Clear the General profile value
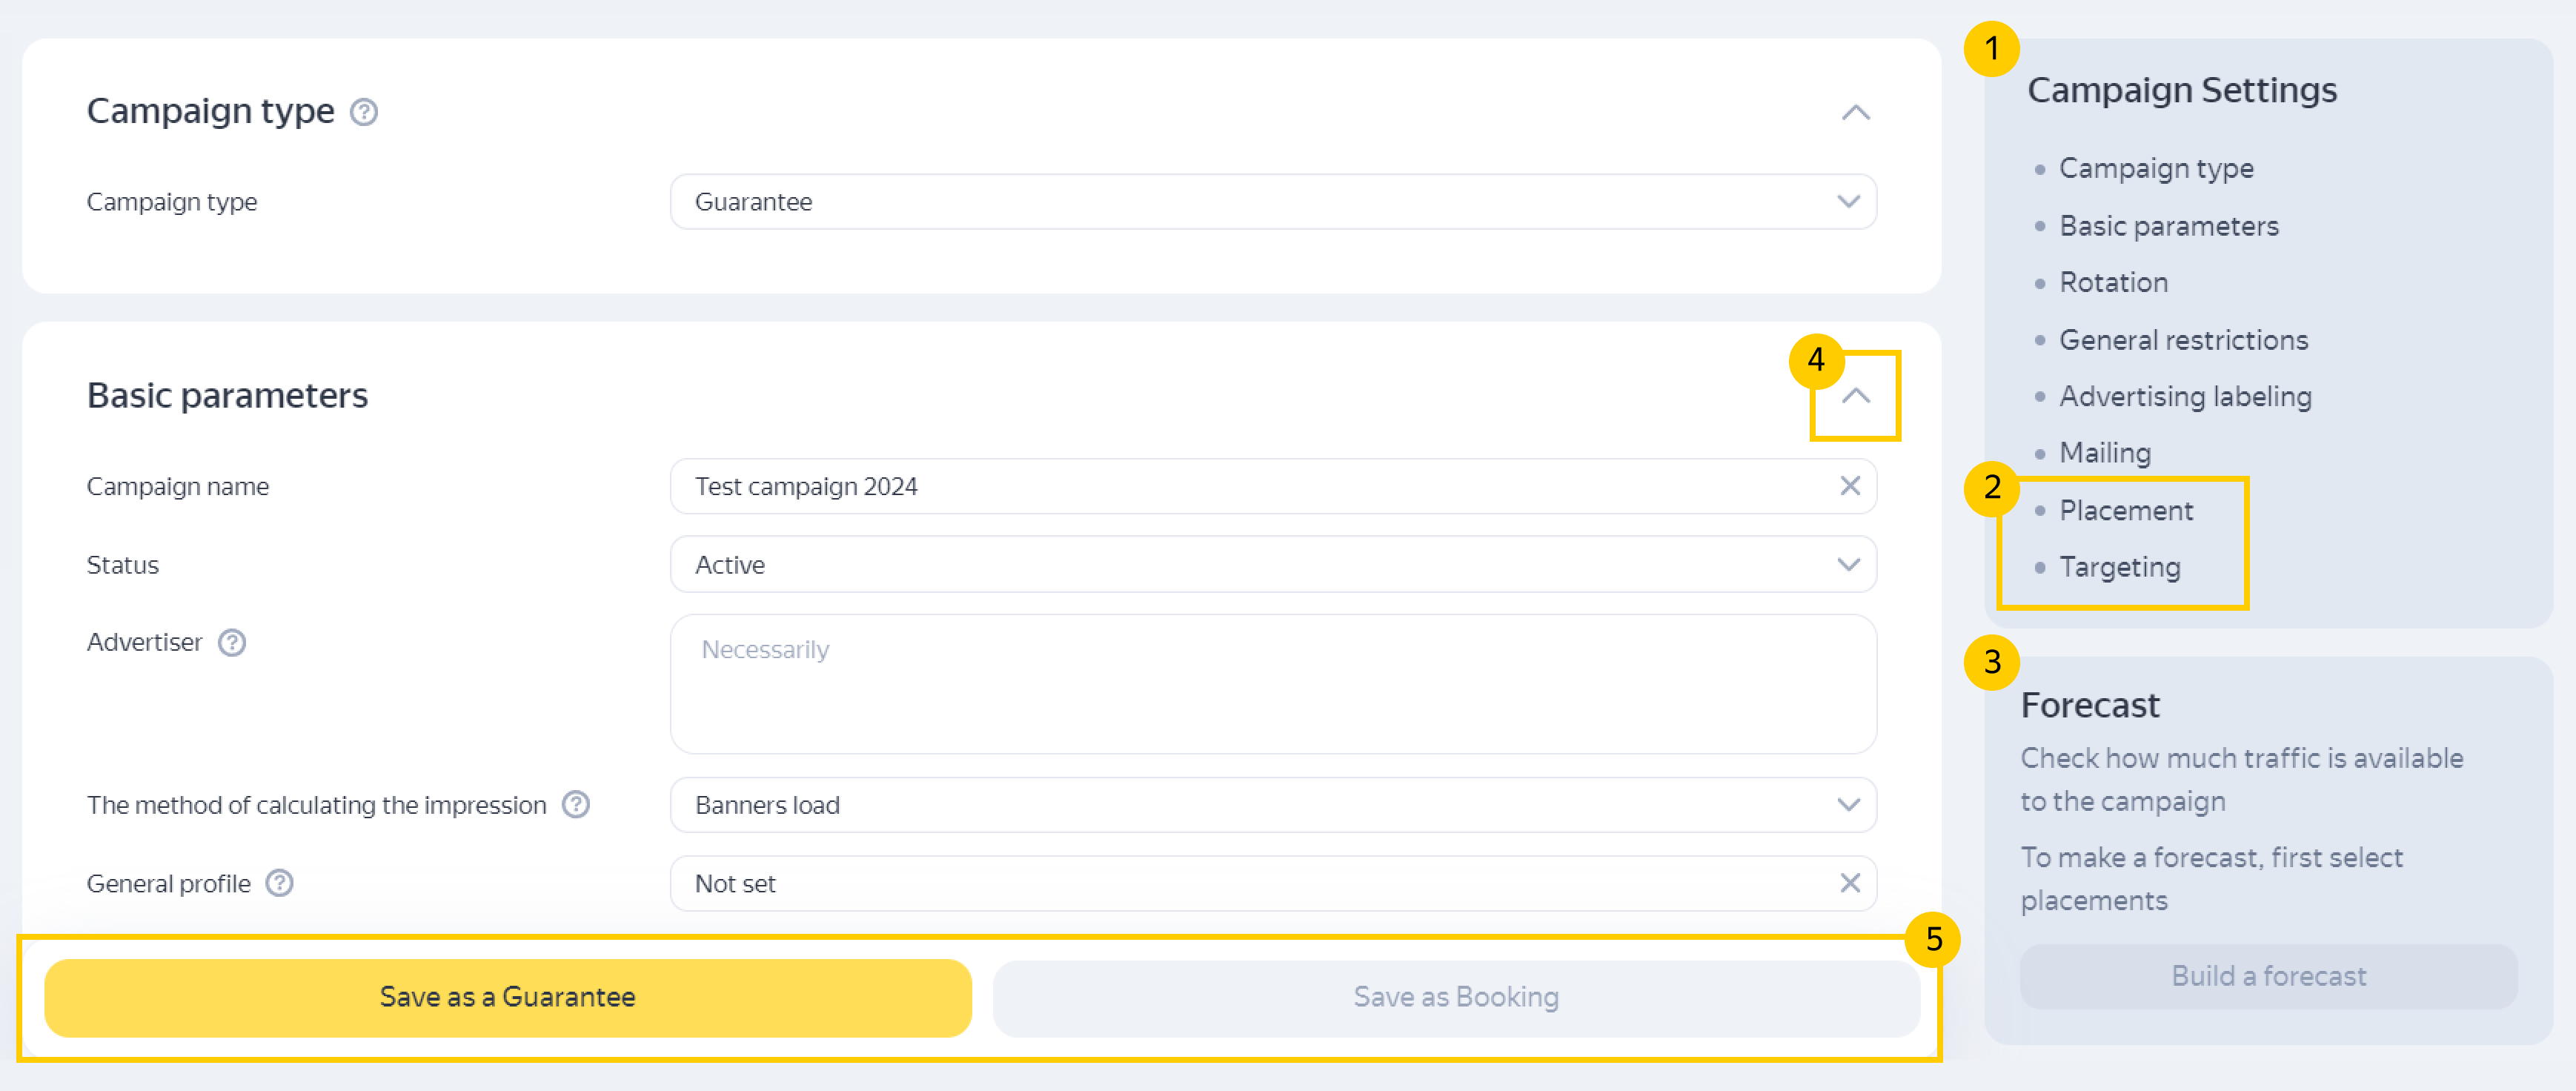2576x1091 pixels. (x=1850, y=884)
